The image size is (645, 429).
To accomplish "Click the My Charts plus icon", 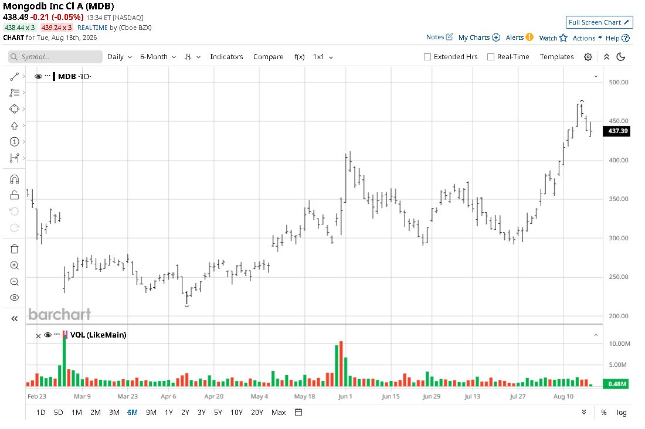I will [496, 38].
